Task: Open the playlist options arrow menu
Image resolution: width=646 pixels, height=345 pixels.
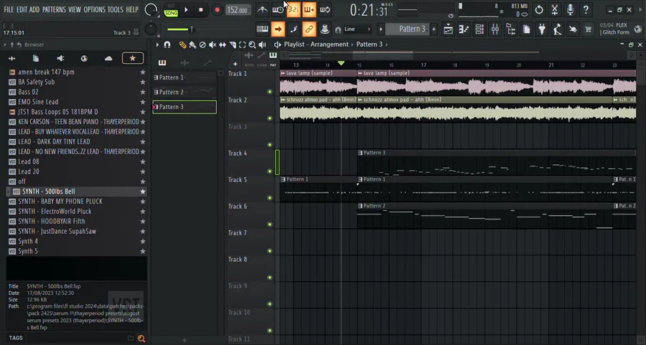Action: point(157,44)
